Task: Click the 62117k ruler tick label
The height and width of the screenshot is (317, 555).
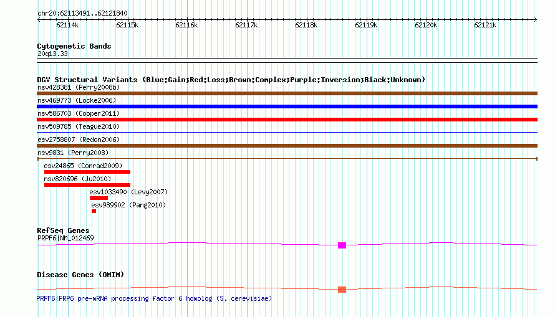Action: tap(246, 25)
